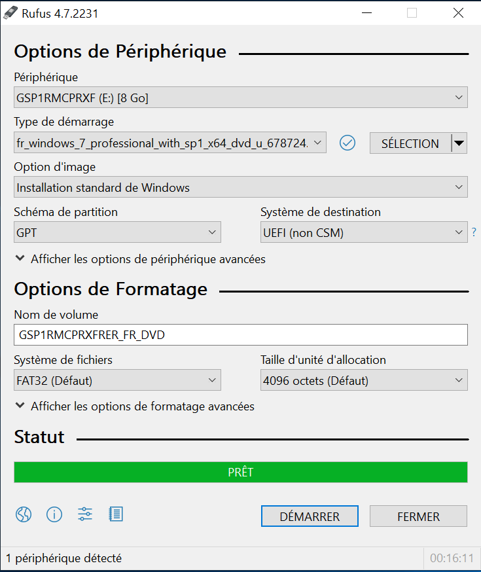The image size is (481, 572).
Task: Click the question mark help icon
Action: click(474, 232)
